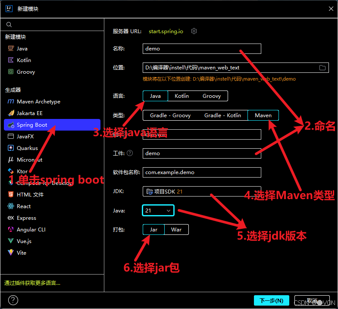Select War packaging option
Image resolution: width=338 pixels, height=309 pixels.
176,229
